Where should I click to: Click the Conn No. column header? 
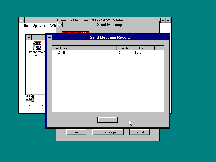tap(125, 48)
